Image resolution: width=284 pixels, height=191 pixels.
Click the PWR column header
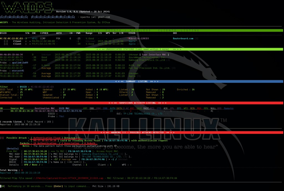(78, 33)
